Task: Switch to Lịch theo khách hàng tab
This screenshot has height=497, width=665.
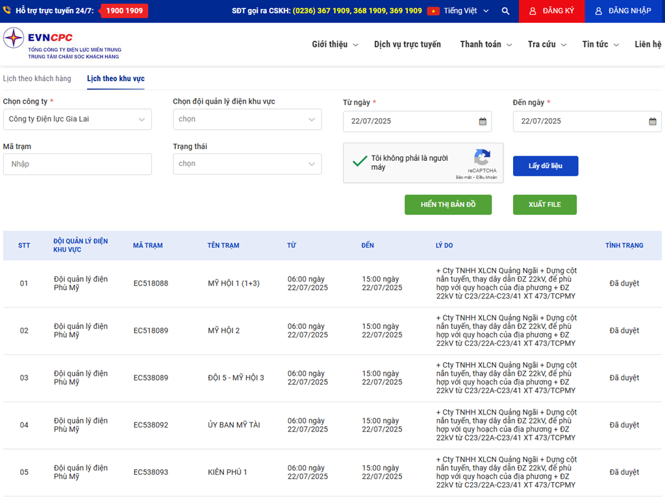Action: (37, 79)
